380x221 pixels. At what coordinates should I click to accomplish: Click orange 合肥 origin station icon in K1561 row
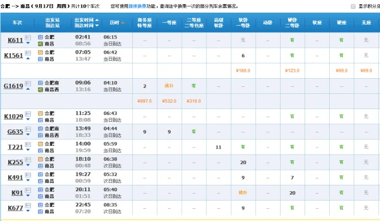(40, 52)
